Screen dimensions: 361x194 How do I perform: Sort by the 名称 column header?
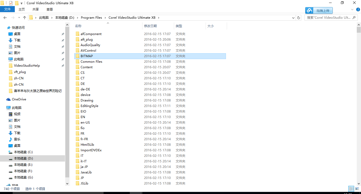pos(78,26)
